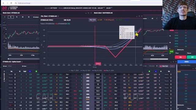Image resolution: width=196 pixels, height=110 pixels.
Task: Open HV window option on the BTCM24 chart
Action: click(36, 17)
